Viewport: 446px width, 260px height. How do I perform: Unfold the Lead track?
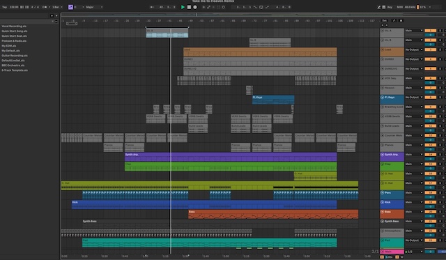pyautogui.click(x=383, y=49)
